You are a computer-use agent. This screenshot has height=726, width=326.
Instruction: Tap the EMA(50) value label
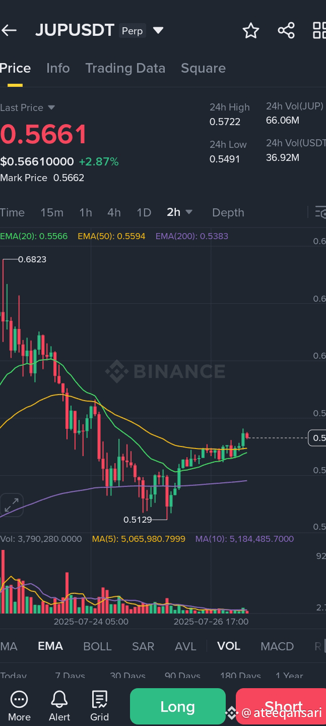111,236
